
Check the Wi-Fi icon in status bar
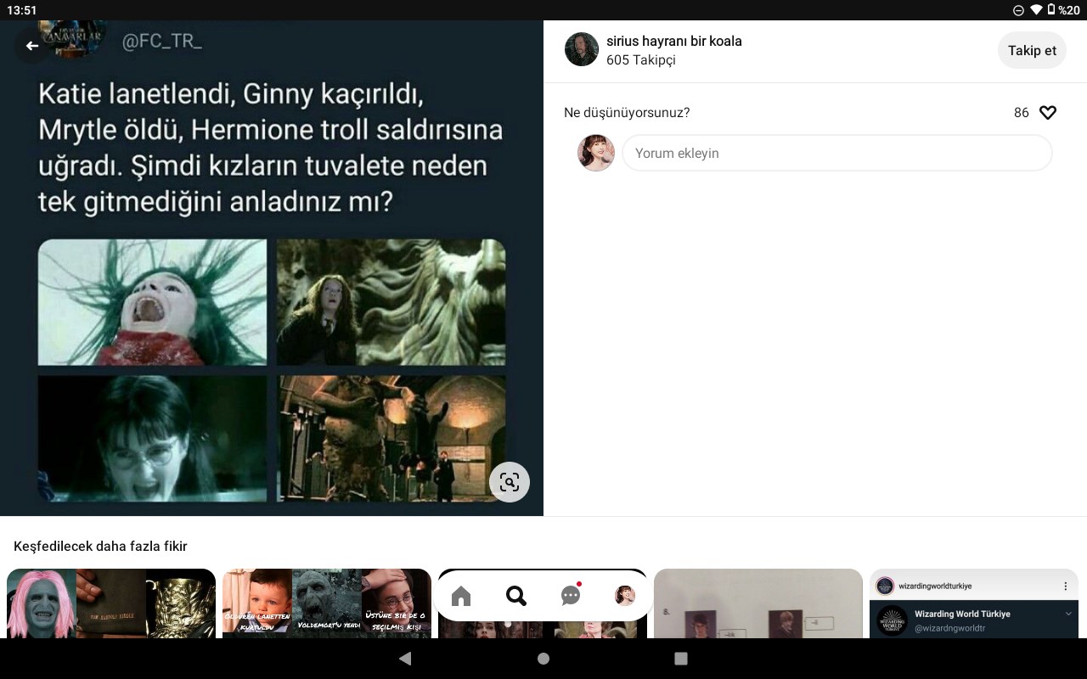(1036, 10)
